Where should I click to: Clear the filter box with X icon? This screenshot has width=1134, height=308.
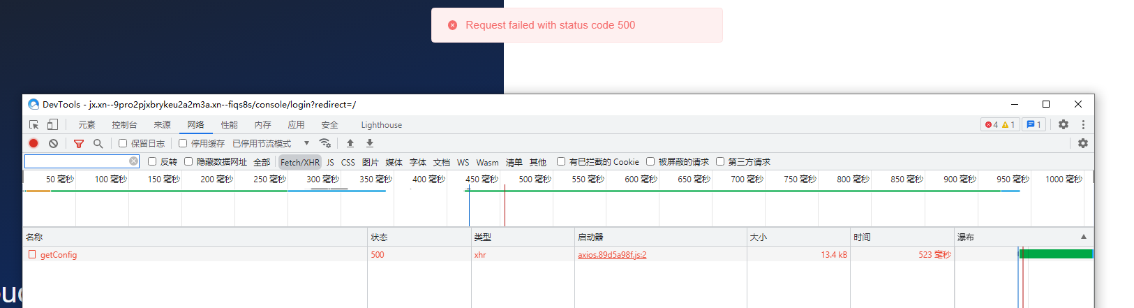click(x=133, y=161)
